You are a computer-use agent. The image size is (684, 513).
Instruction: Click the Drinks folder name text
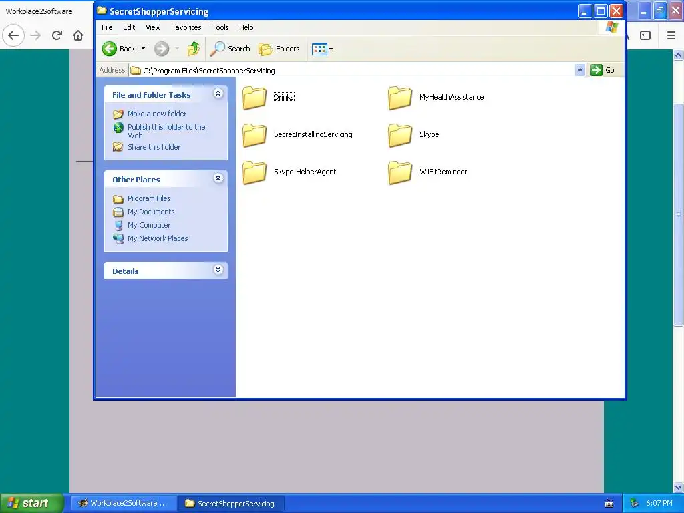[x=284, y=97]
